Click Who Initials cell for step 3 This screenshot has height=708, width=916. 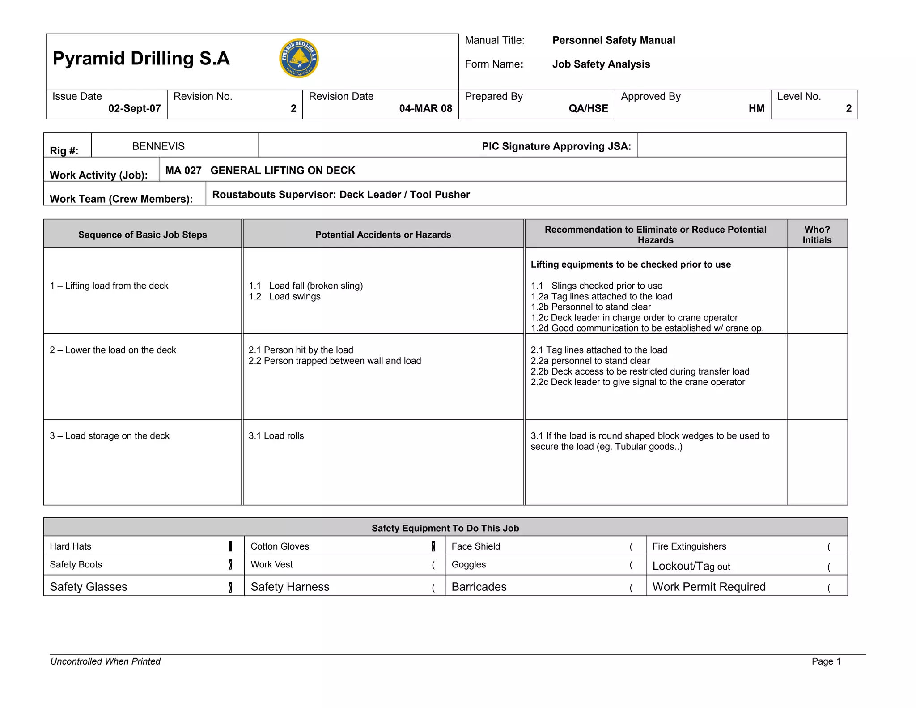click(817, 462)
